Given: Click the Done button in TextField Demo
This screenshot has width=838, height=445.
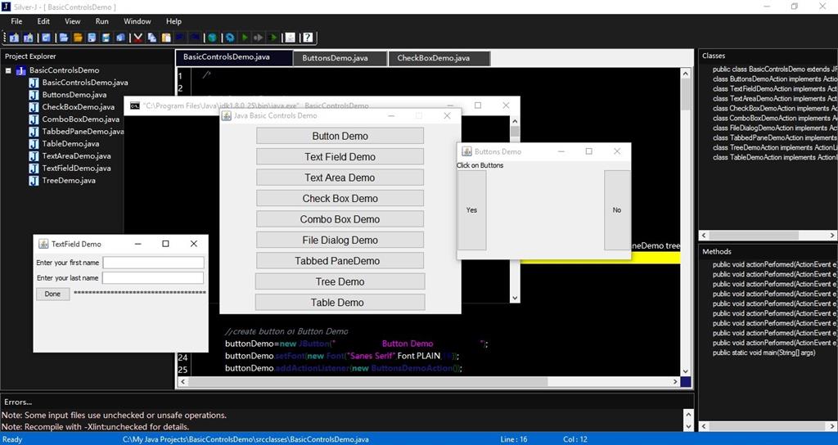Looking at the screenshot, I should click(x=53, y=294).
